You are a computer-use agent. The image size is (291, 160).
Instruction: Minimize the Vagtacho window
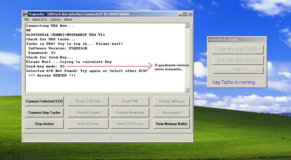(x=180, y=14)
